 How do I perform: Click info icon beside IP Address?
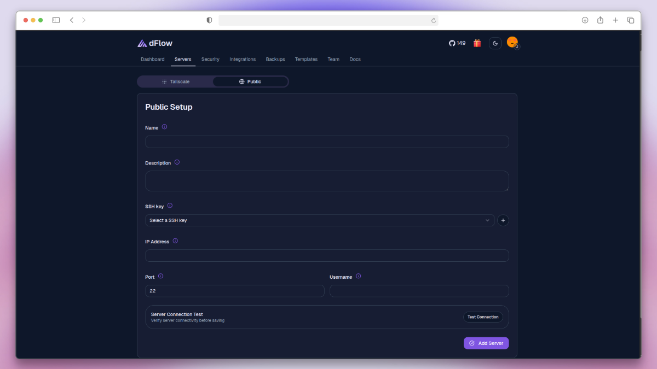click(x=175, y=241)
